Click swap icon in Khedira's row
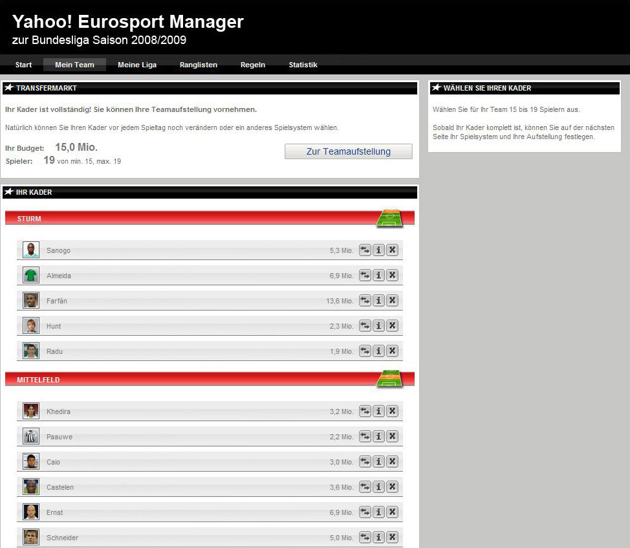 365,411
